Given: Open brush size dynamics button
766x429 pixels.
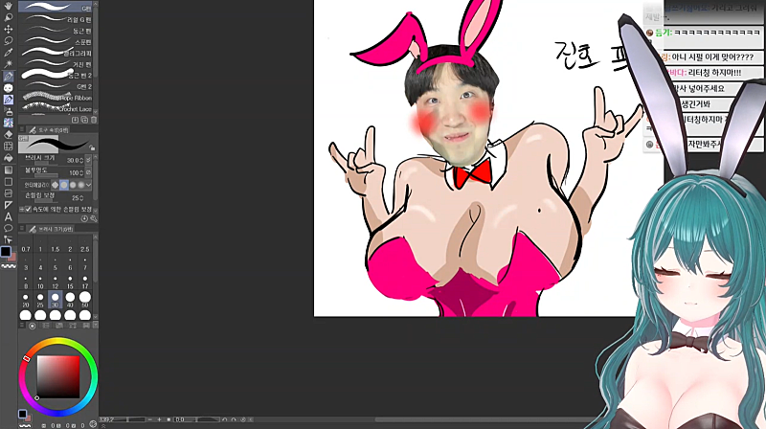Looking at the screenshot, I should (x=88, y=160).
